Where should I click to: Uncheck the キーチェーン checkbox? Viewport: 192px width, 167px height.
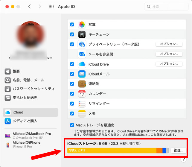(x=72, y=34)
